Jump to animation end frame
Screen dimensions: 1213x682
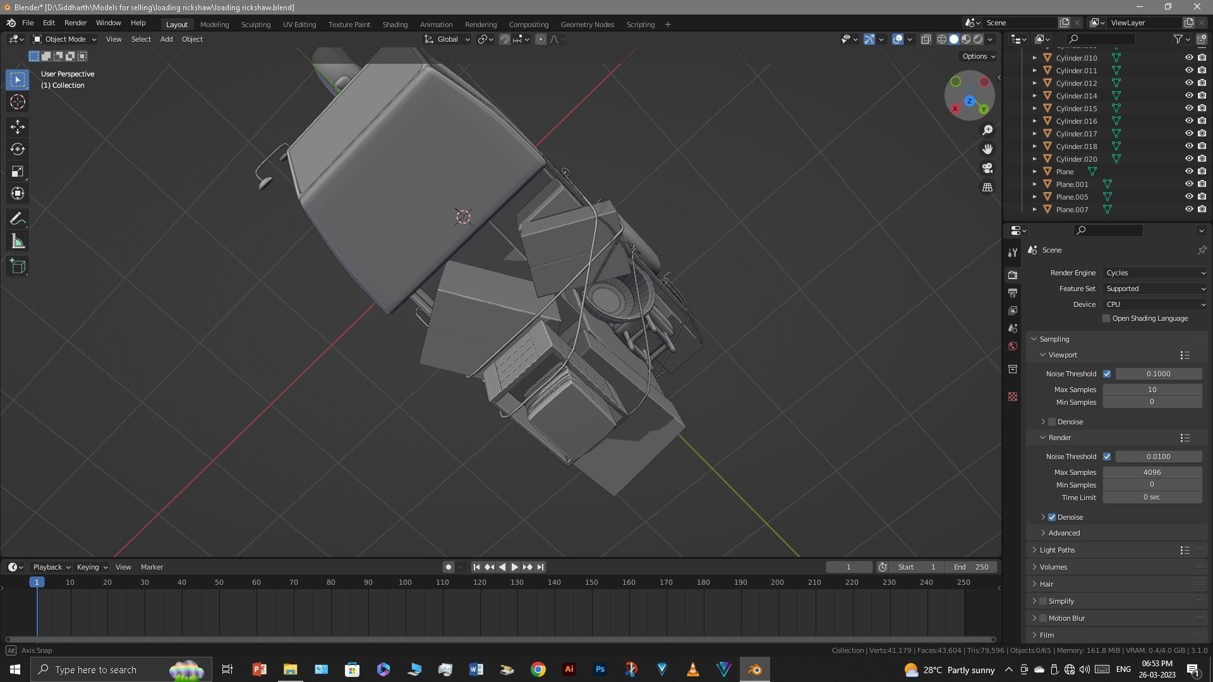click(x=540, y=567)
